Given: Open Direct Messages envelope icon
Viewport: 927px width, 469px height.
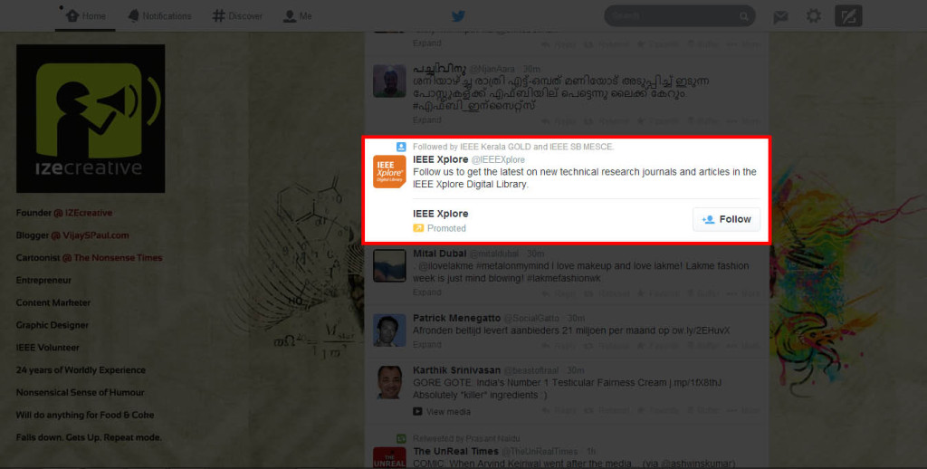Looking at the screenshot, I should (780, 16).
